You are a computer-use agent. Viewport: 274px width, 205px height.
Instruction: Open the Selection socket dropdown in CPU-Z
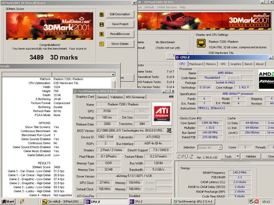(220, 147)
